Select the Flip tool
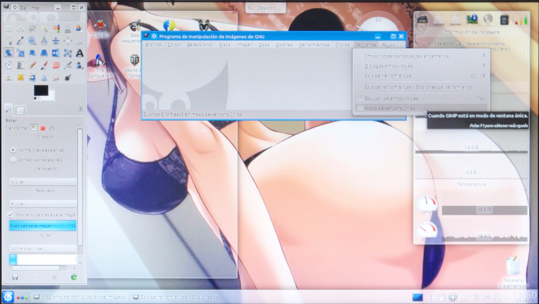539x304 pixels. point(56,53)
